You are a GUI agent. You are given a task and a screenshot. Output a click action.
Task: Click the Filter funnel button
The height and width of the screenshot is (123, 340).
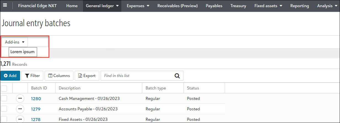coord(32,76)
